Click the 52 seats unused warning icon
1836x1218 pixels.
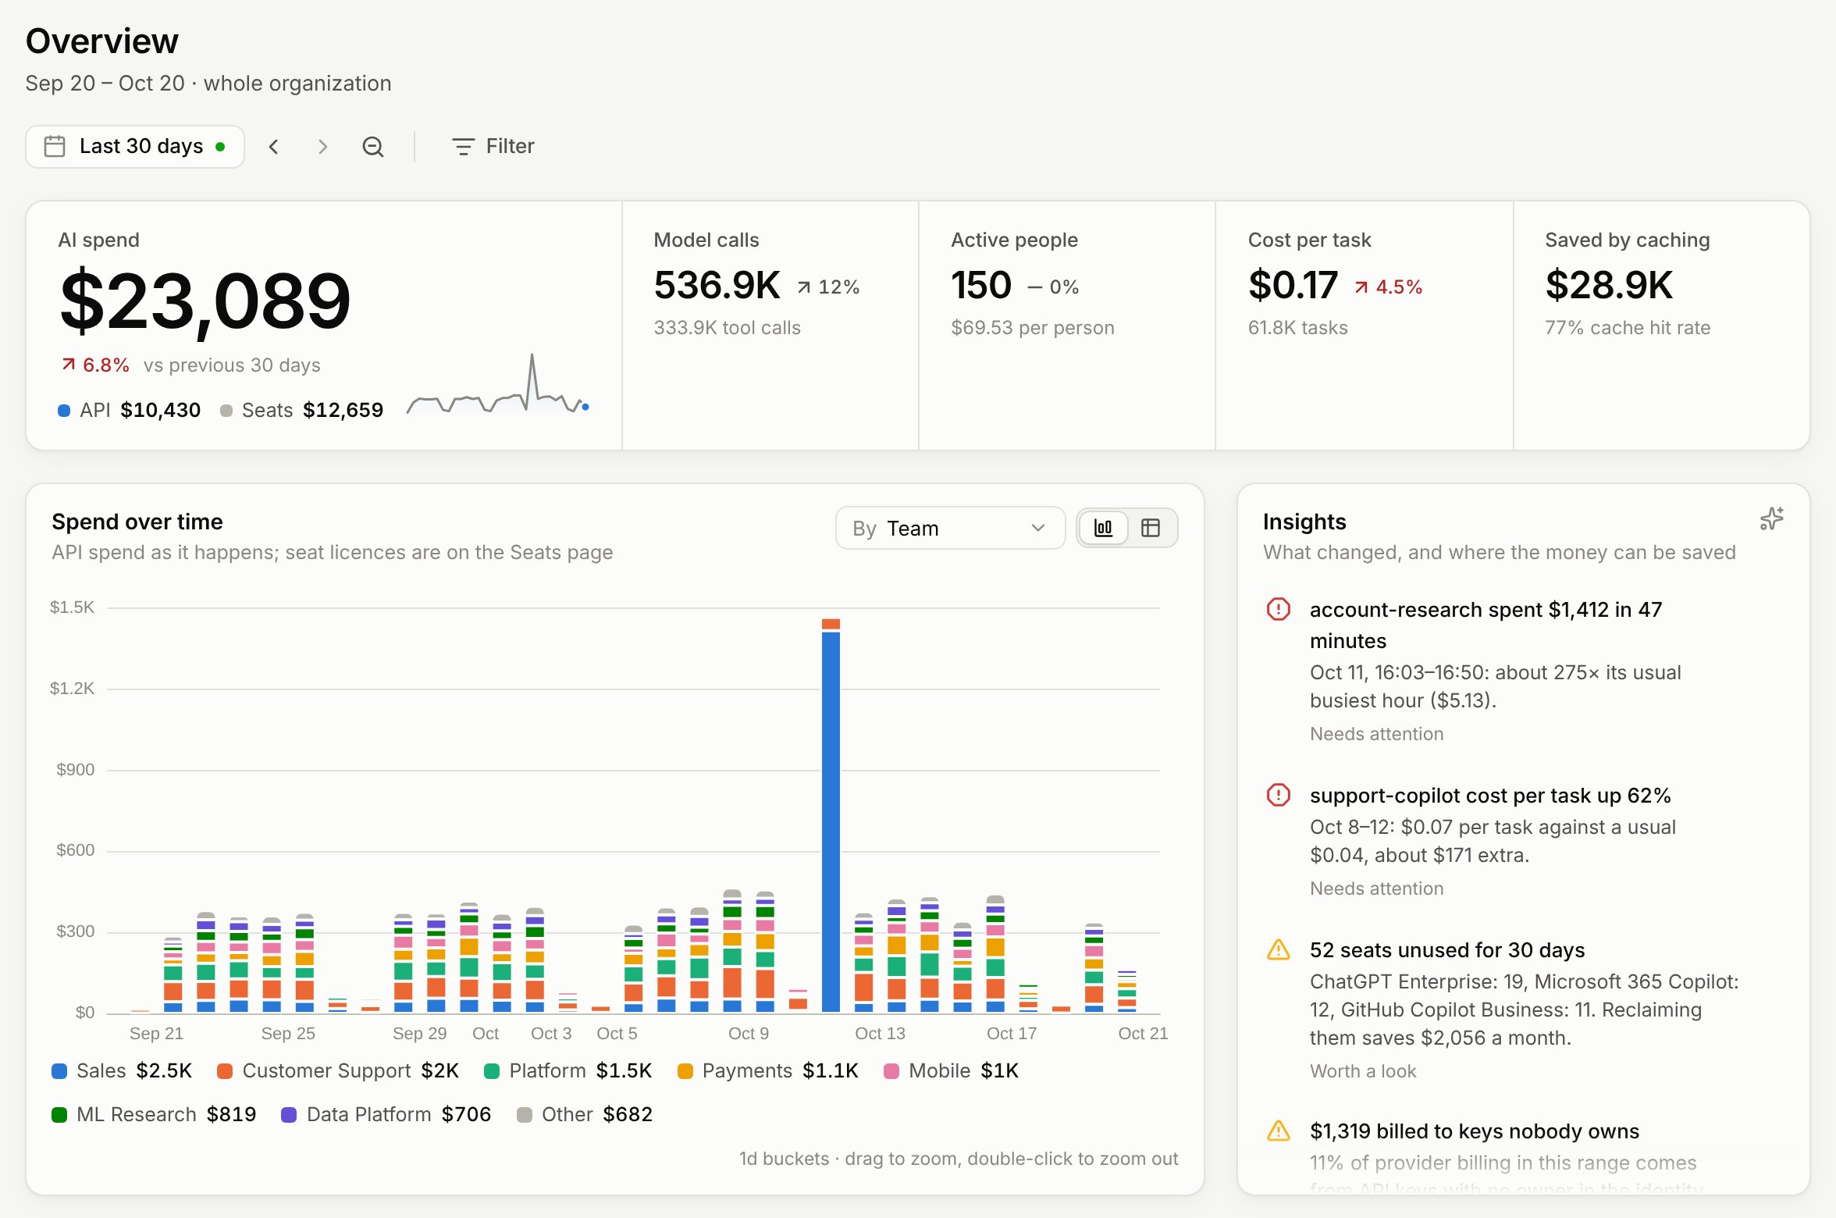(1279, 950)
